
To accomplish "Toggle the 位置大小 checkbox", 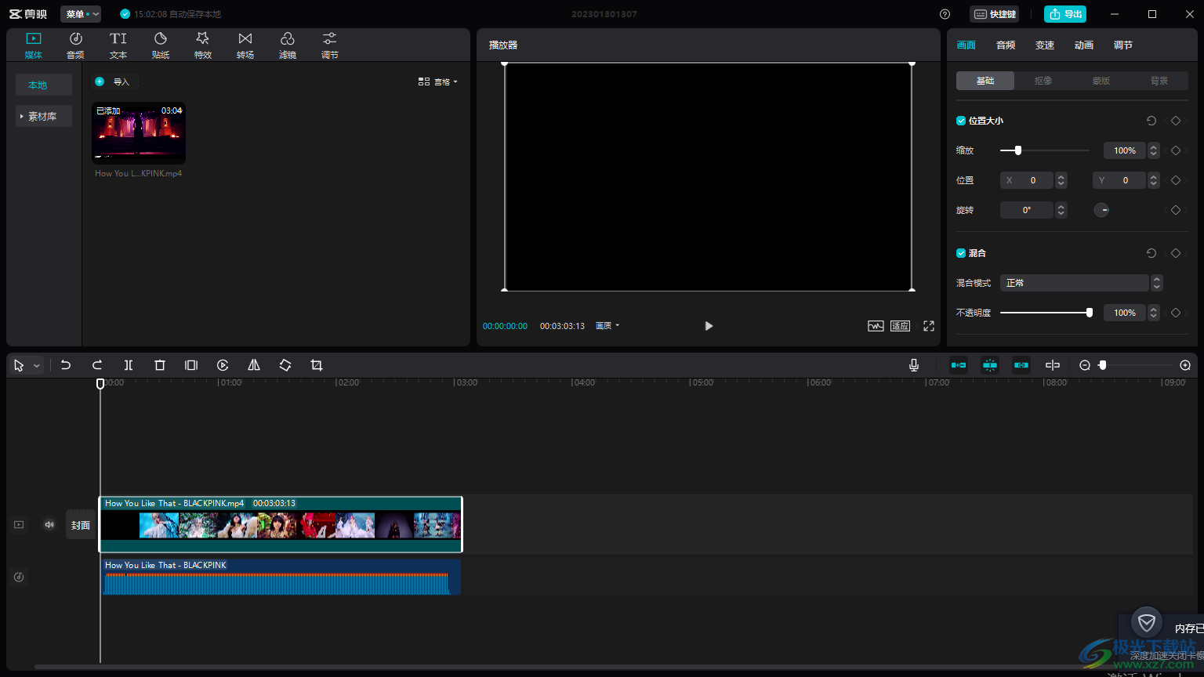I will (x=961, y=121).
